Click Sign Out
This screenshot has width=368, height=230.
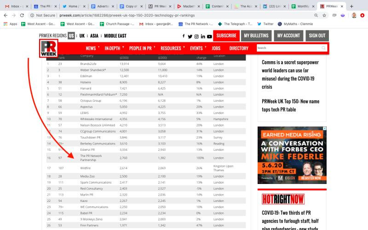[317, 36]
